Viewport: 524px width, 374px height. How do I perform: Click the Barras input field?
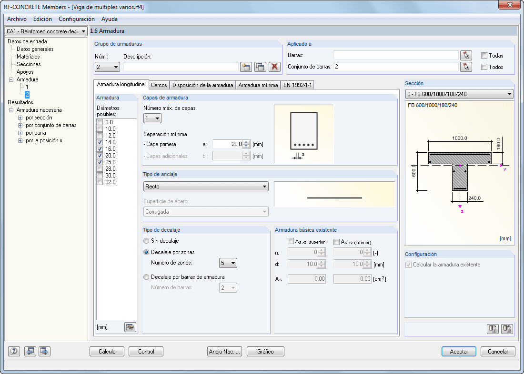click(x=396, y=55)
